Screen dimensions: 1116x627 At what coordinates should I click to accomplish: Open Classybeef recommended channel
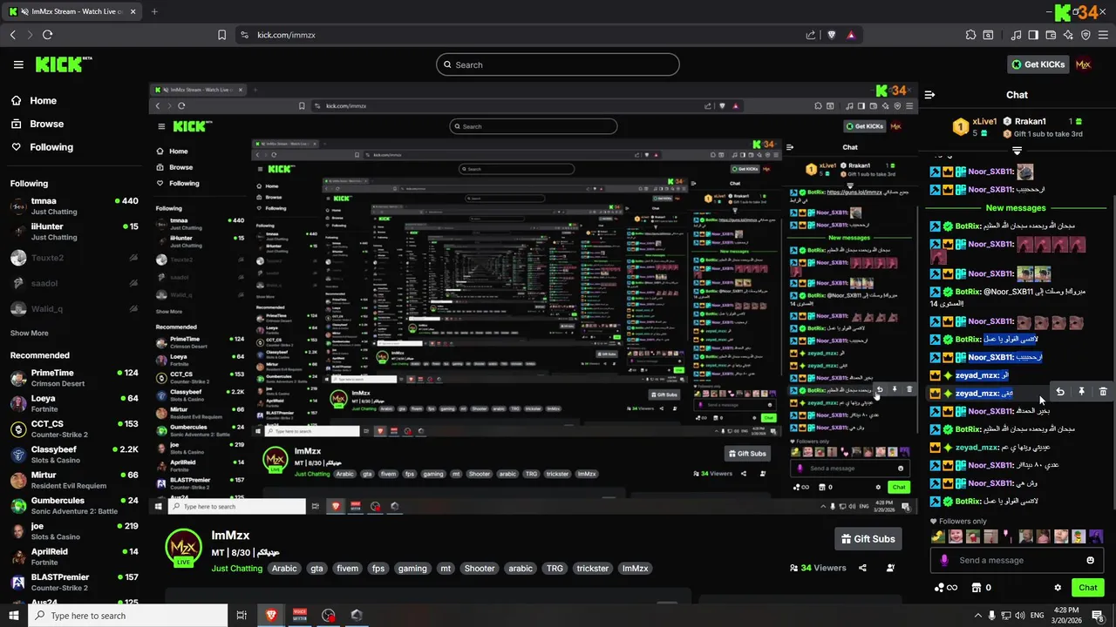tap(74, 455)
